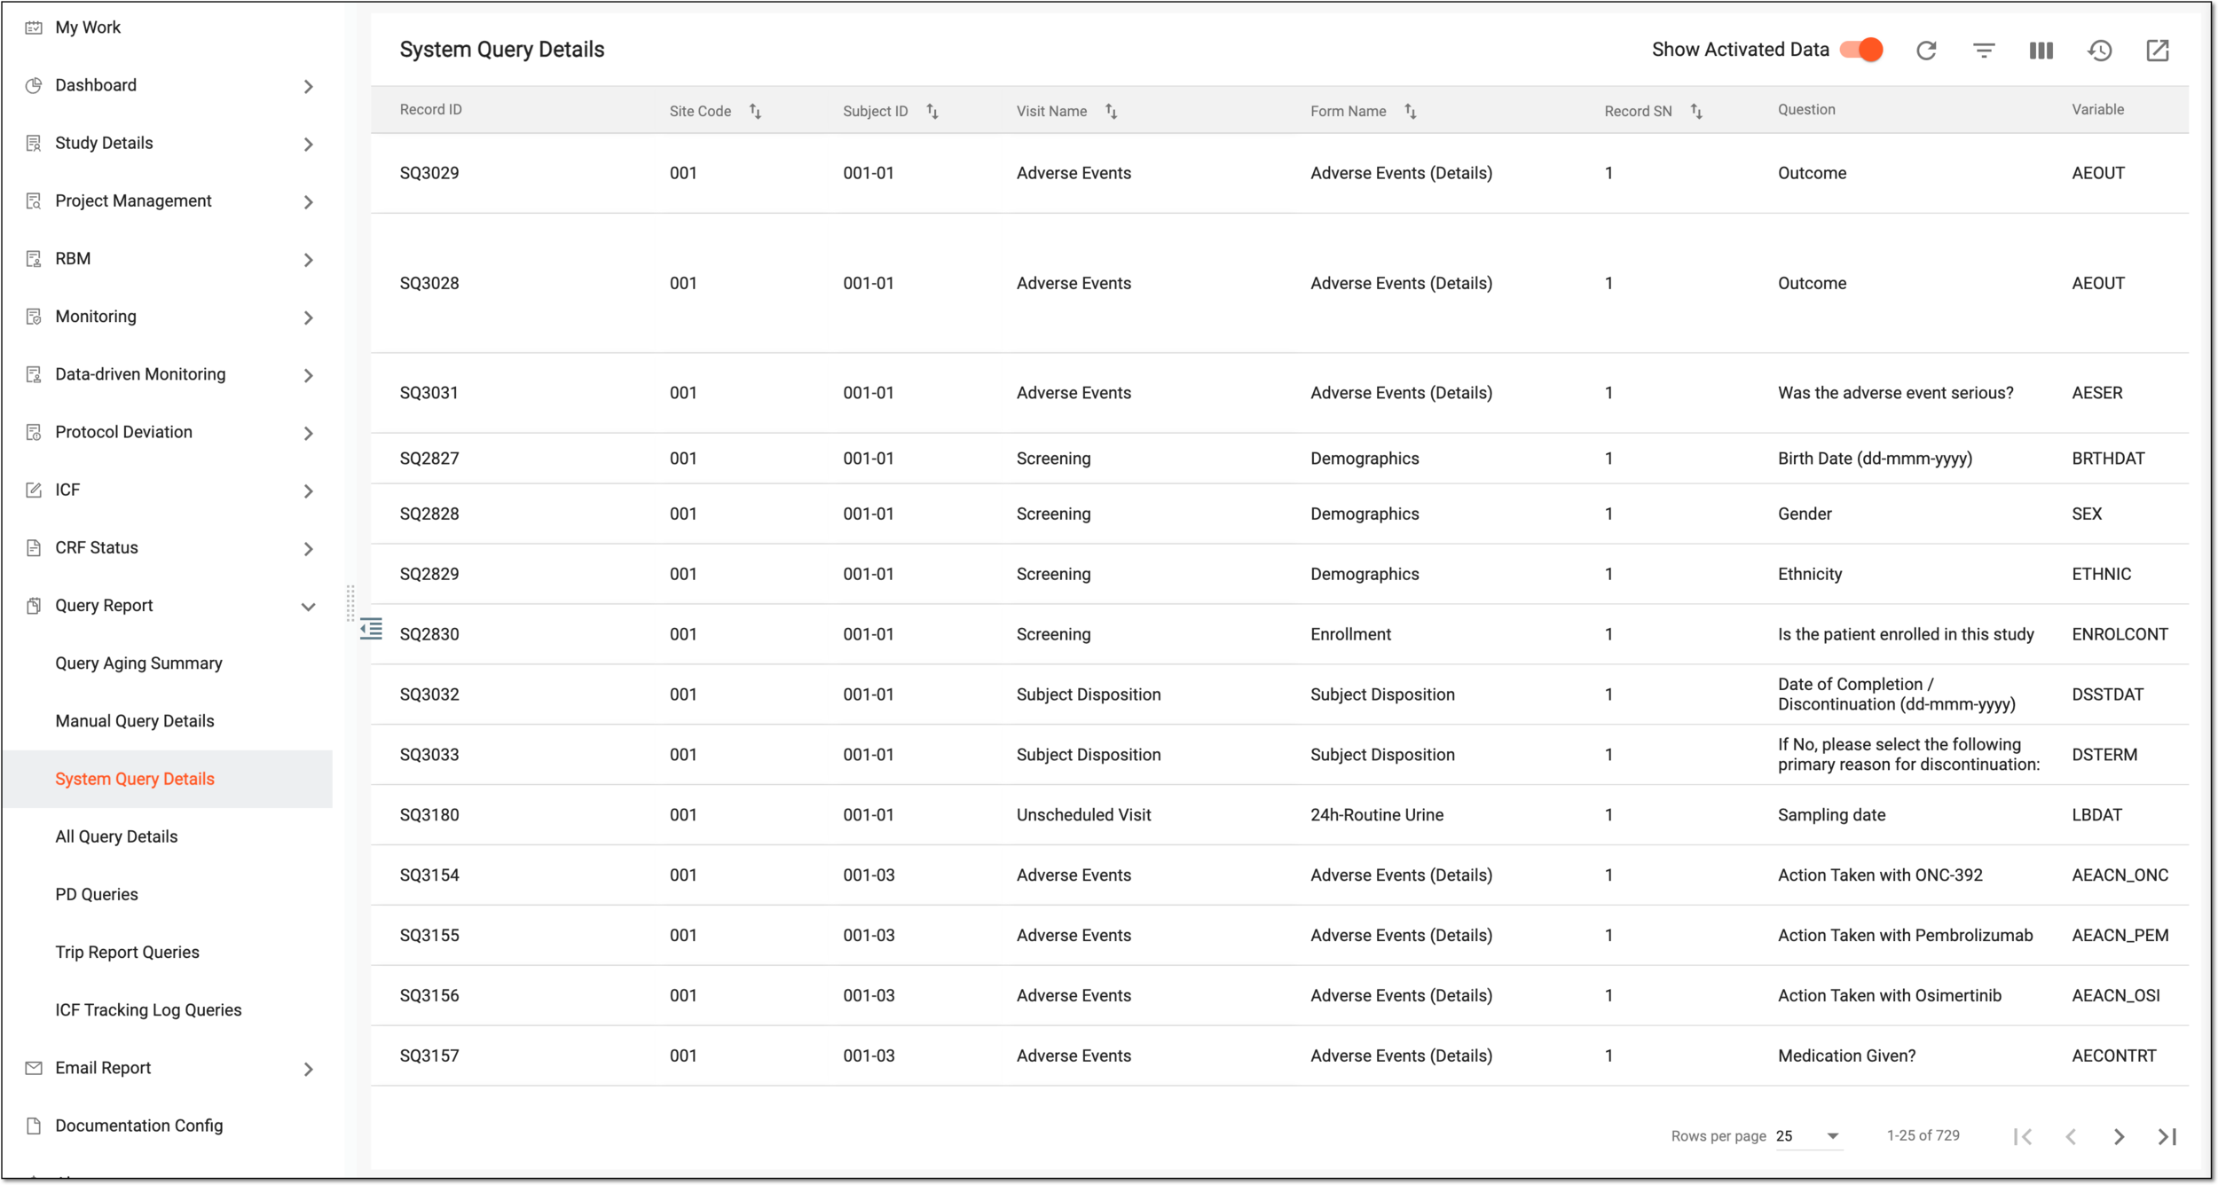Click the Study Details sidebar icon
Viewport: 2218px width, 1185px height.
[x=34, y=143]
